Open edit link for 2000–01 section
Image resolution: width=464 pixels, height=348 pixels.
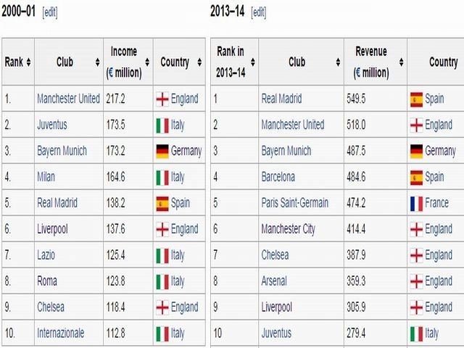tap(50, 12)
